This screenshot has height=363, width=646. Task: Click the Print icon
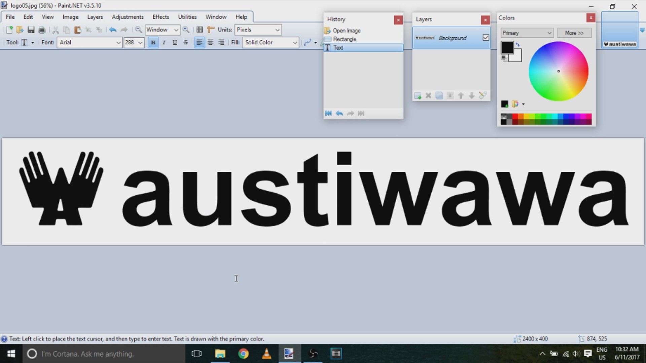(42, 30)
